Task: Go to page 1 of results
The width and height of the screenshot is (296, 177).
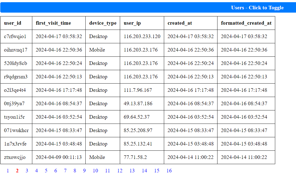Action: [x=8, y=171]
